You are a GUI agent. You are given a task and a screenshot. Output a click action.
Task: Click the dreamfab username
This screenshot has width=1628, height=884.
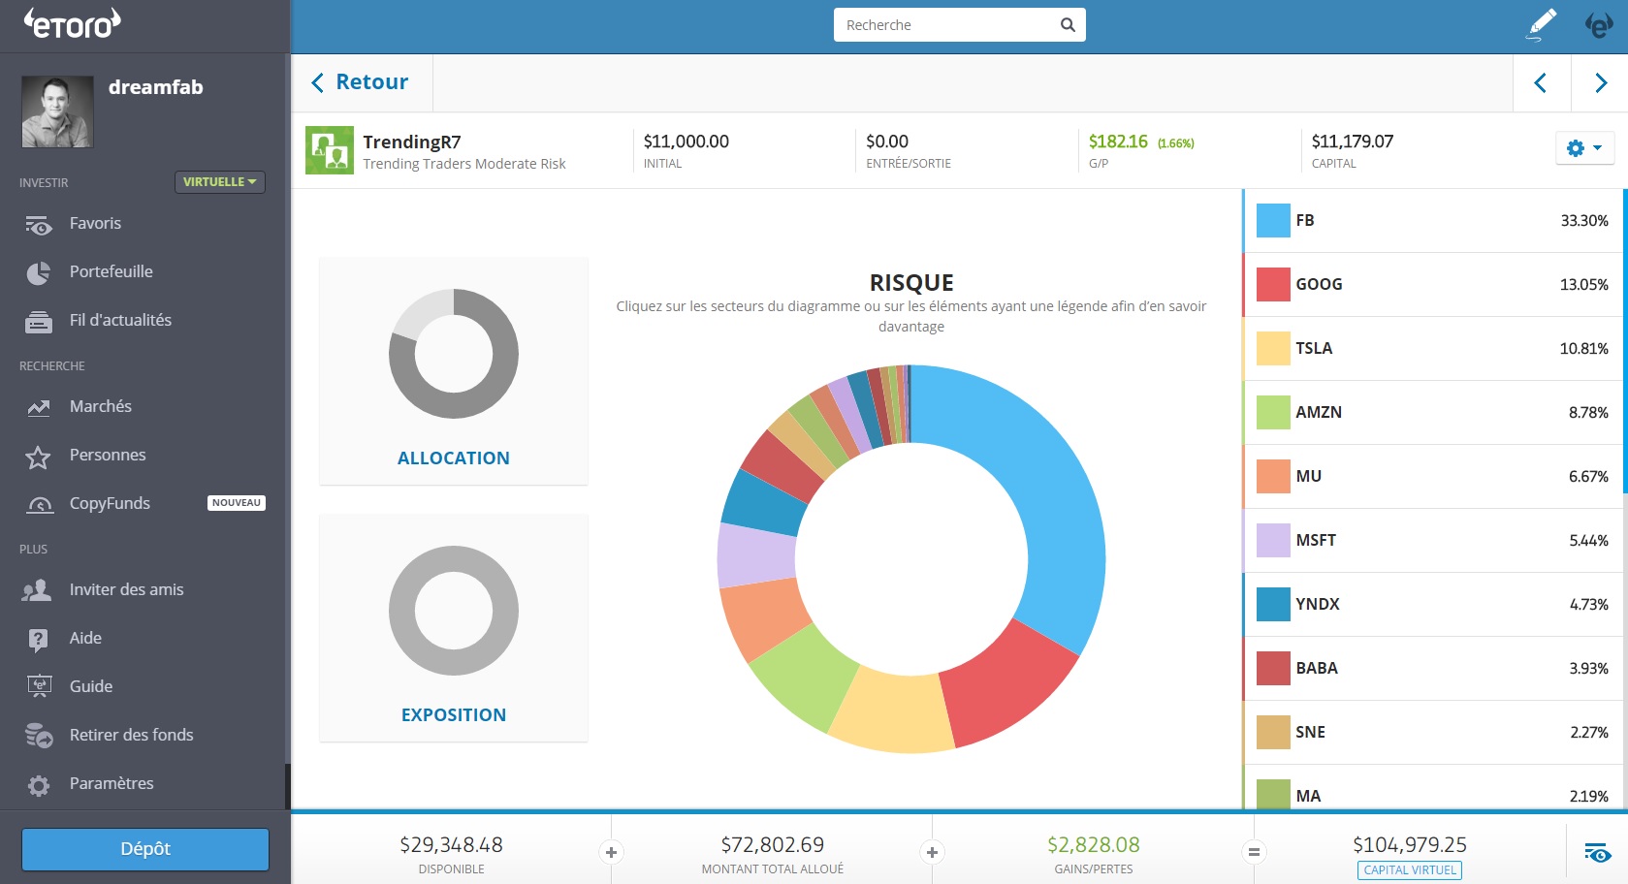(156, 87)
